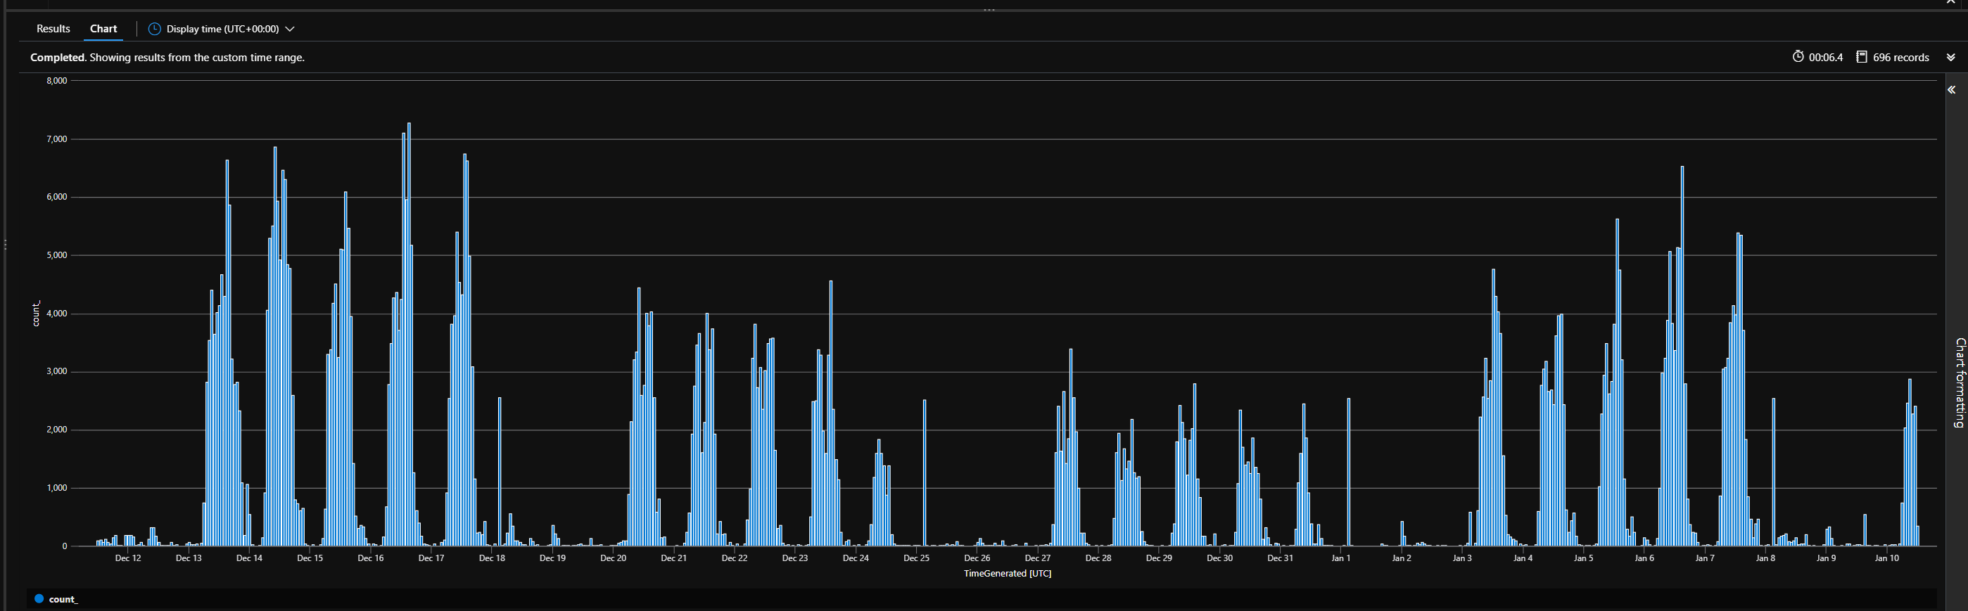Click the vertical drag handle on left edge
This screenshot has height=611, width=1968.
pyautogui.click(x=6, y=245)
